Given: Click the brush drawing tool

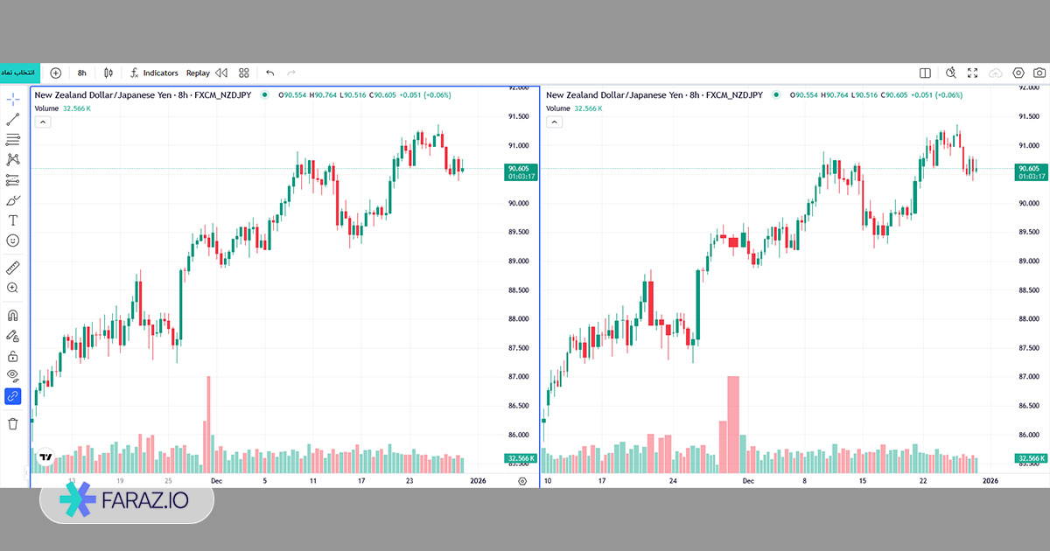Looking at the screenshot, I should [x=13, y=200].
